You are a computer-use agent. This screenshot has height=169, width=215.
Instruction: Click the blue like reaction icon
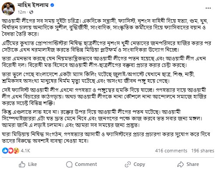click(5, 151)
